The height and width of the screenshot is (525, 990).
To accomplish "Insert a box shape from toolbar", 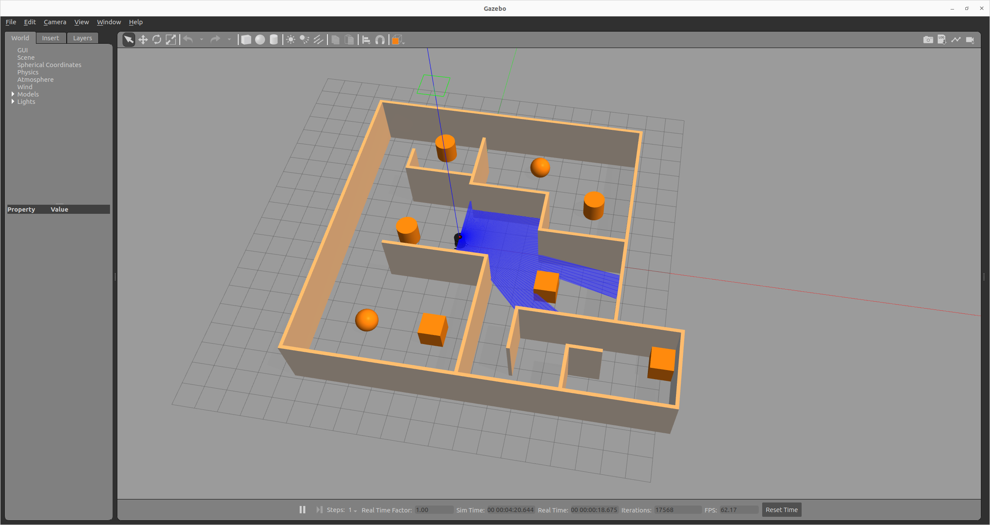I will click(x=246, y=40).
